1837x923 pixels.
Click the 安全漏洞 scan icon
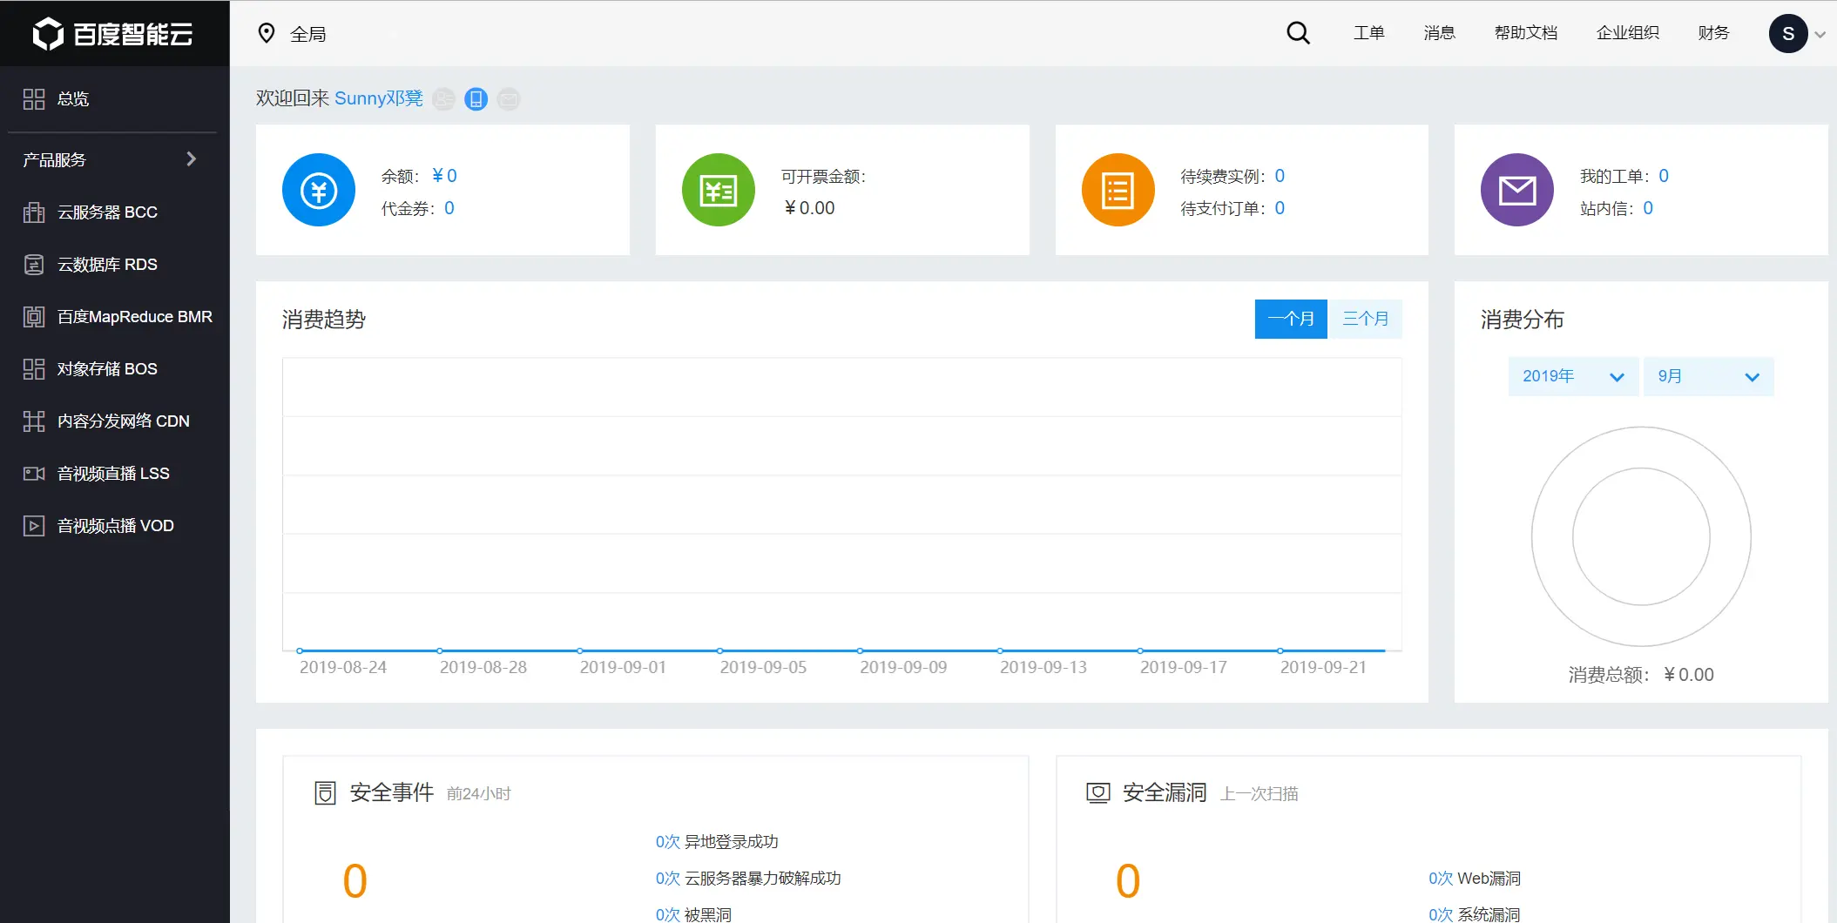(x=1098, y=793)
